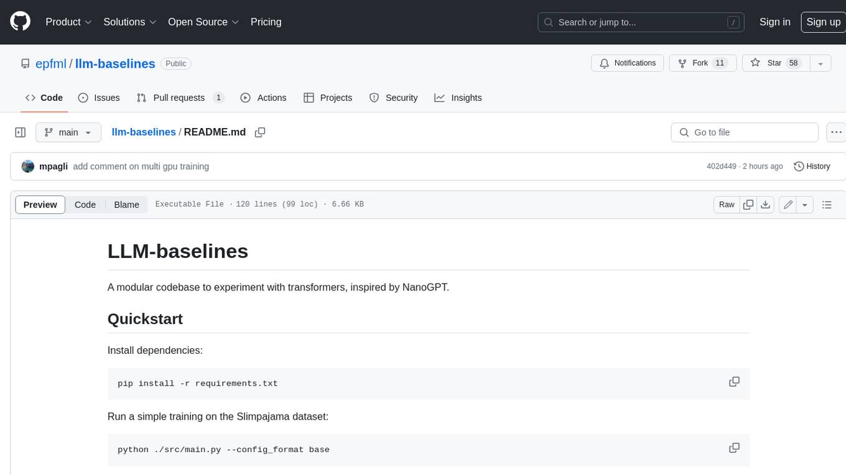Open the epfml organization page
The width and height of the screenshot is (846, 475).
[51, 63]
